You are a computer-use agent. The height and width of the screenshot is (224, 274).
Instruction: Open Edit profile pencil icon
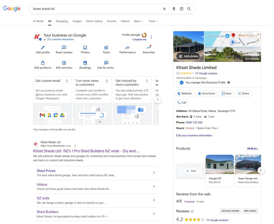tap(43, 47)
